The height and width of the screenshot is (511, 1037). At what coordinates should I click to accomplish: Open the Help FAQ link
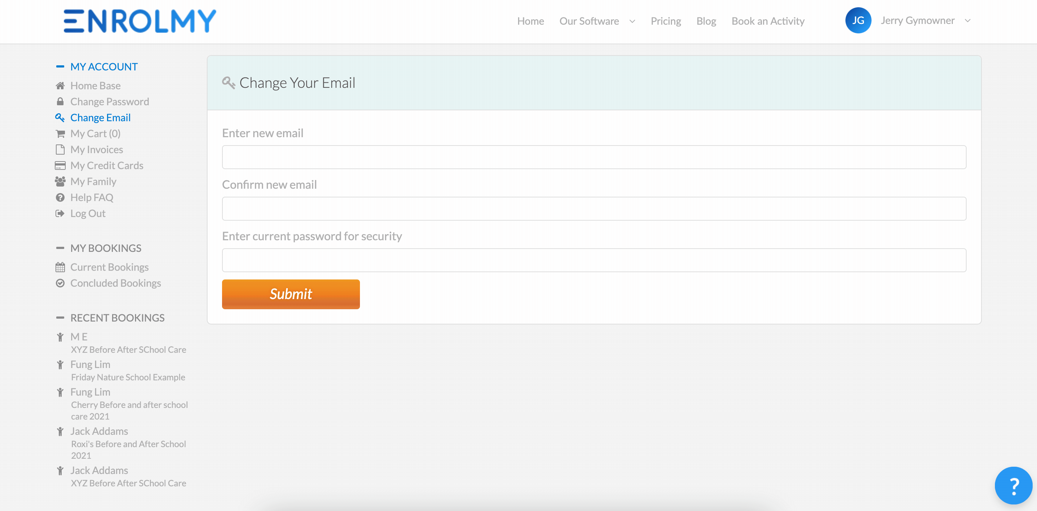tap(92, 197)
